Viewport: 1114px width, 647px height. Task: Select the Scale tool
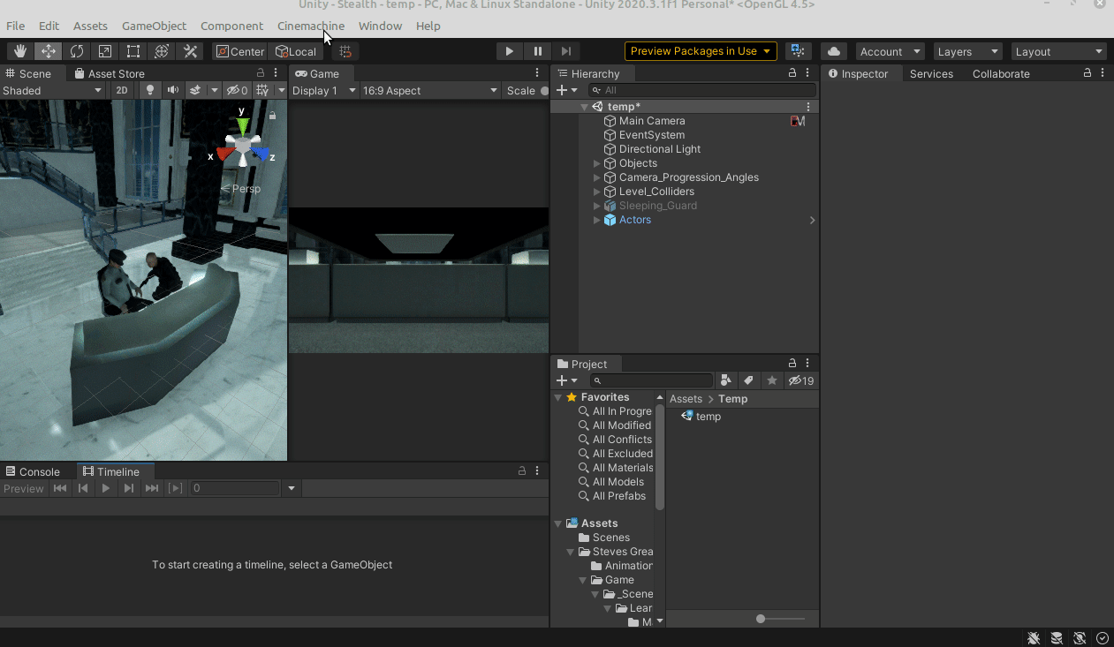105,51
